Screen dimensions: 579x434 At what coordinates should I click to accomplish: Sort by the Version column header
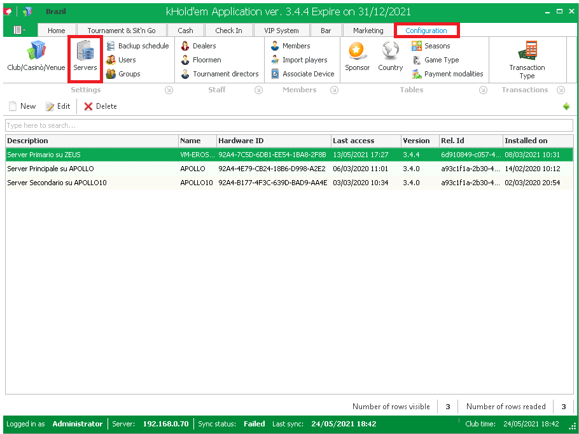pos(420,141)
